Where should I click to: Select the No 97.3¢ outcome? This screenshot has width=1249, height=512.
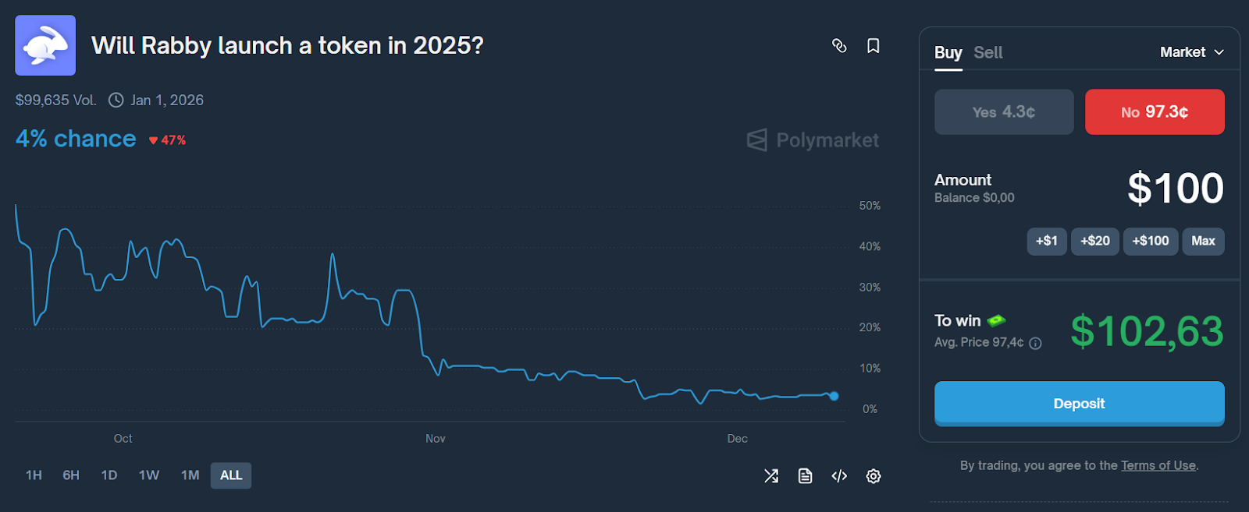(1155, 112)
